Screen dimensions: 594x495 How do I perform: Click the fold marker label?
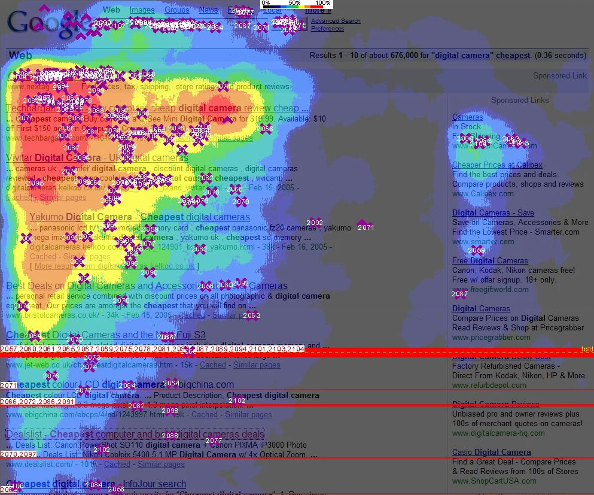pos(586,349)
